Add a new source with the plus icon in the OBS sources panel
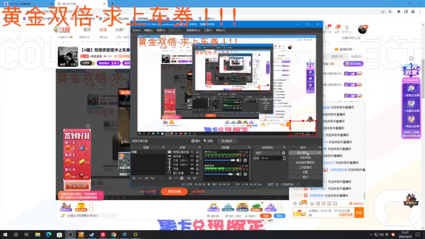This screenshot has height=239, width=425. (x=170, y=178)
